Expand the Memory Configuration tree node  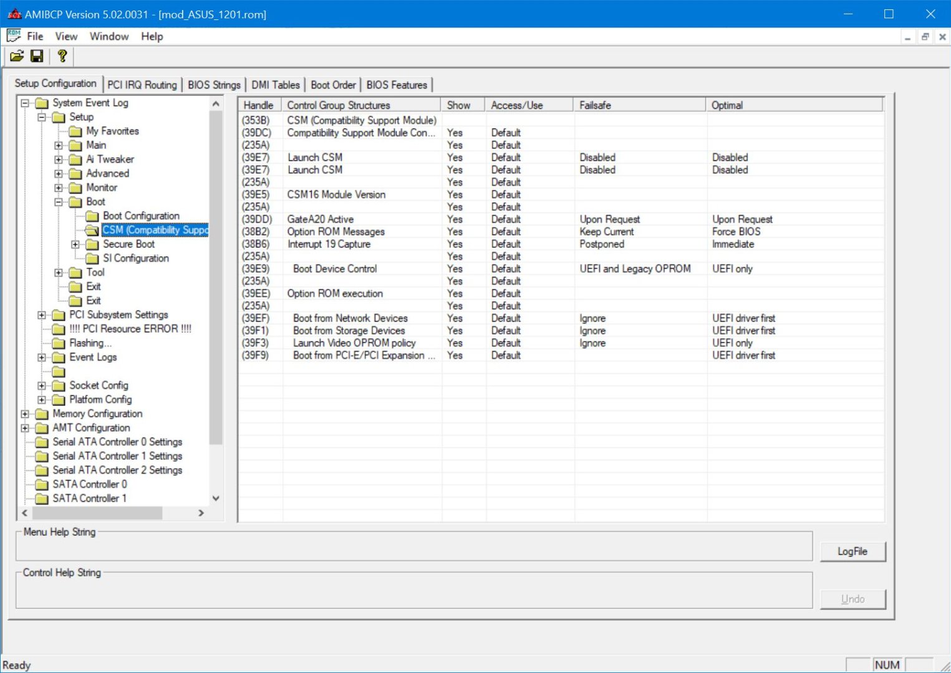coord(25,414)
